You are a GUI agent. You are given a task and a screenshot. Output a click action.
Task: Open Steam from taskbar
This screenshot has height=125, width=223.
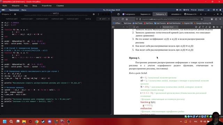tap(43, 122)
